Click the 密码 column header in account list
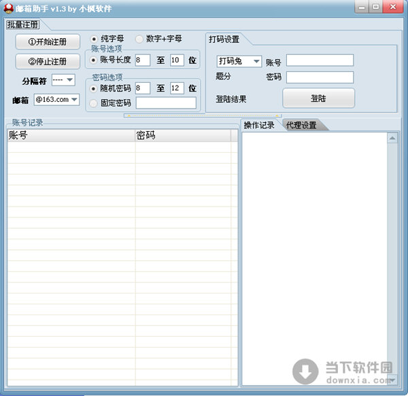Viewport: 408px width, 396px height. (x=183, y=135)
